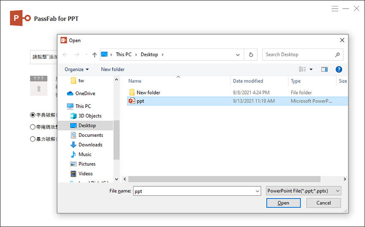This screenshot has height=227, width=365.
Task: Select the second radio option in PassFab window
Action: coord(33,127)
